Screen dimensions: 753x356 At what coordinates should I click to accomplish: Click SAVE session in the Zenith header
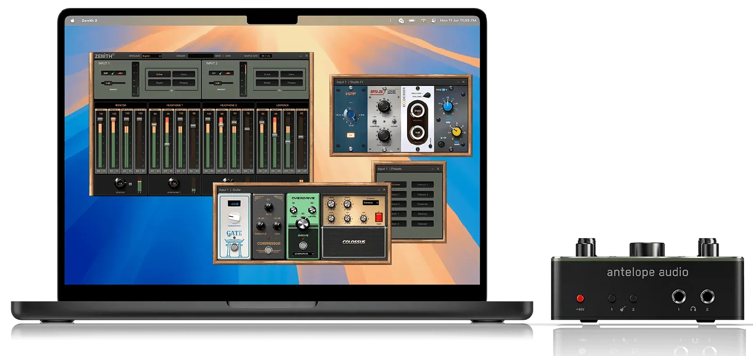point(218,56)
